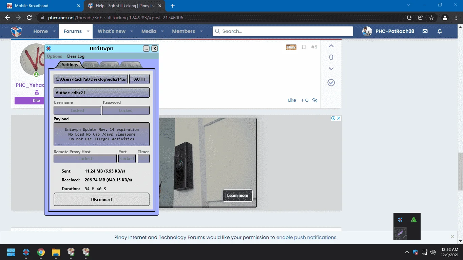
Task: Open What's new in navigation
Action: point(112,31)
